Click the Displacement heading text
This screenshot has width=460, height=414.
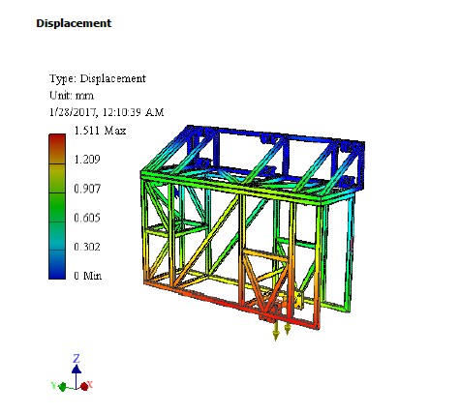pos(74,23)
